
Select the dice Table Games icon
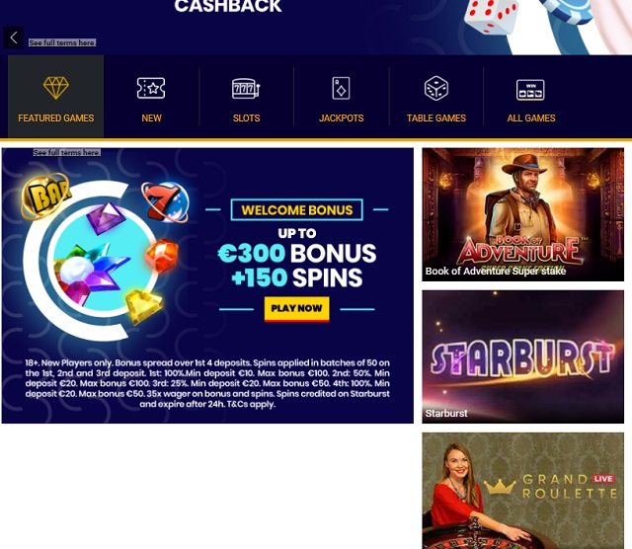tap(436, 88)
